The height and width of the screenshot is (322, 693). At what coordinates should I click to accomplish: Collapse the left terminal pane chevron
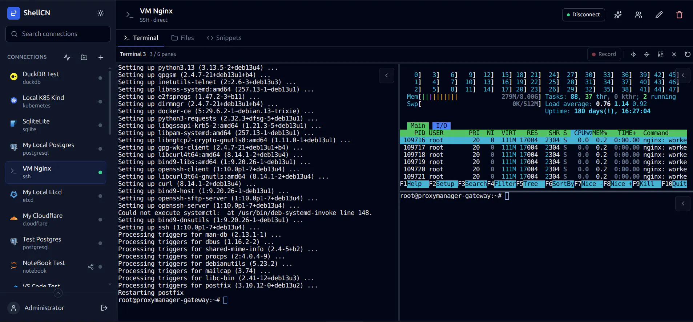coord(387,76)
